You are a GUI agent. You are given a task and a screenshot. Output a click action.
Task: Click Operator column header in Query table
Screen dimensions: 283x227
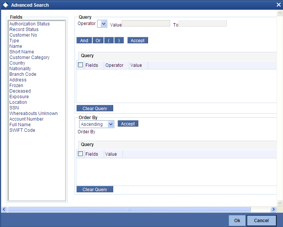[117, 65]
